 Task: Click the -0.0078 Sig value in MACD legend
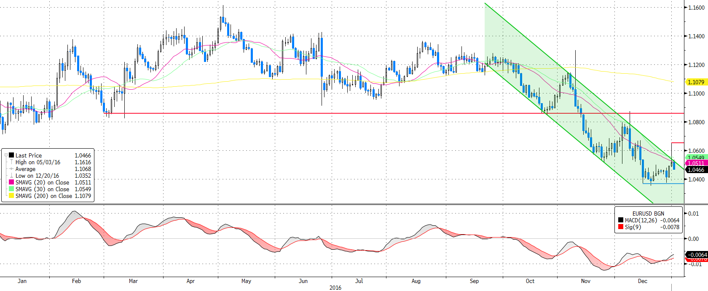click(x=670, y=227)
